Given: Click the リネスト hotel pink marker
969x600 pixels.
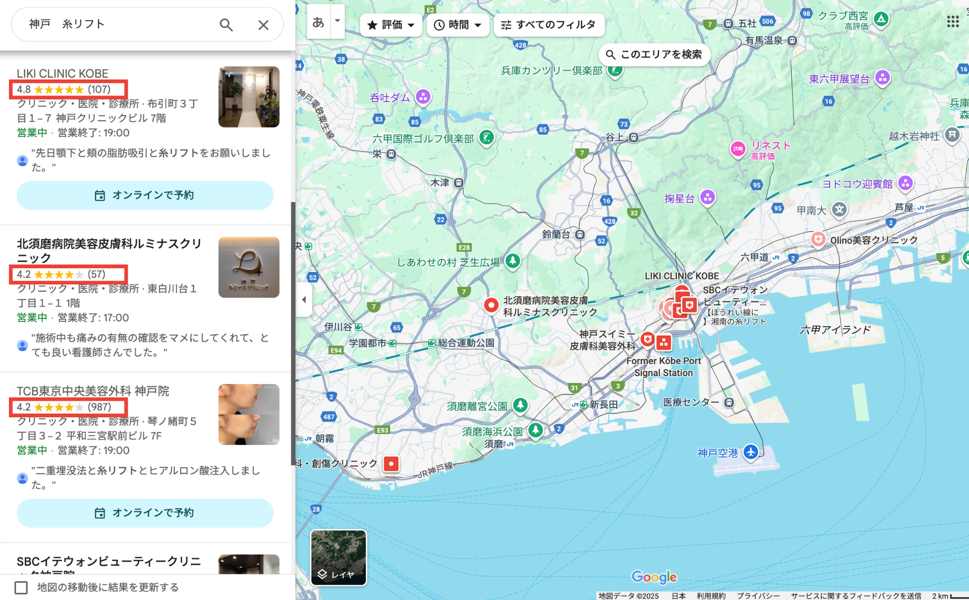Looking at the screenshot, I should point(738,149).
